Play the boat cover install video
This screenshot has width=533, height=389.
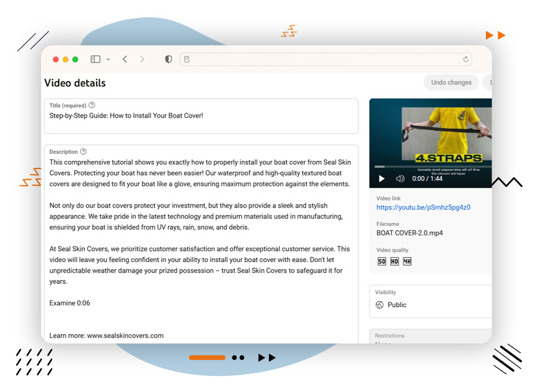pyautogui.click(x=382, y=178)
